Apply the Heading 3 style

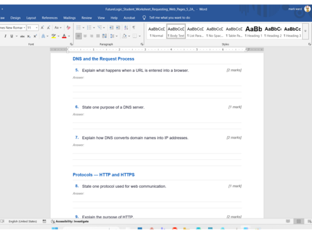click(x=292, y=31)
